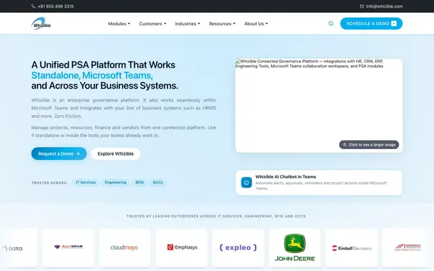Click 'Click to see a larger image' overlay
This screenshot has width=434, height=271.
[x=369, y=144]
